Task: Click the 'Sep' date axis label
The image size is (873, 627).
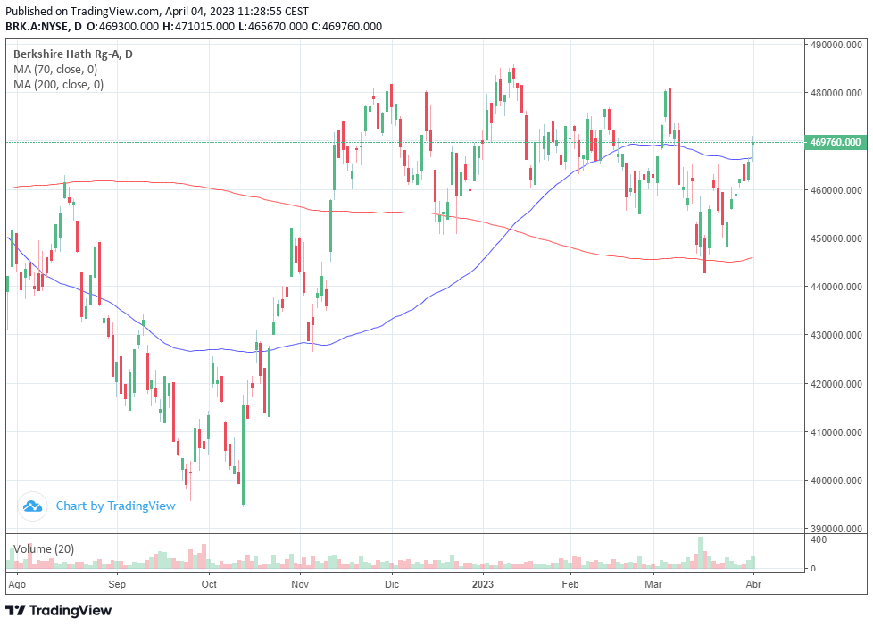Action: pos(117,584)
